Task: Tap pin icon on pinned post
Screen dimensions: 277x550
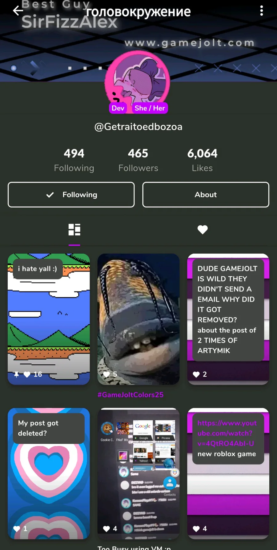Action: (x=17, y=374)
